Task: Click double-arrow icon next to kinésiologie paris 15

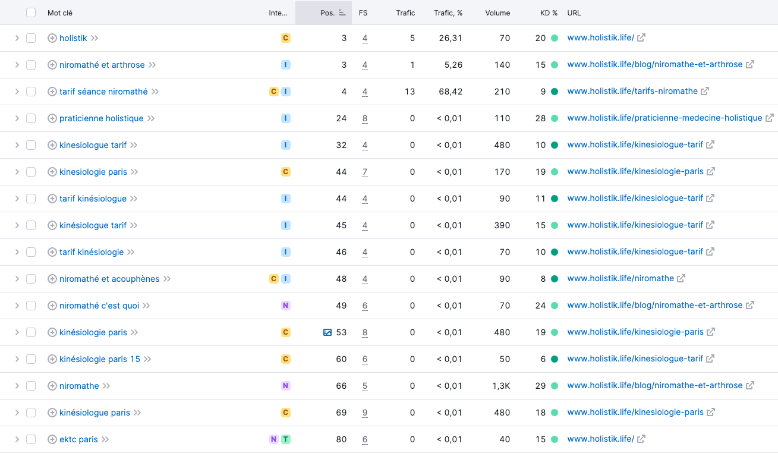Action: point(147,359)
